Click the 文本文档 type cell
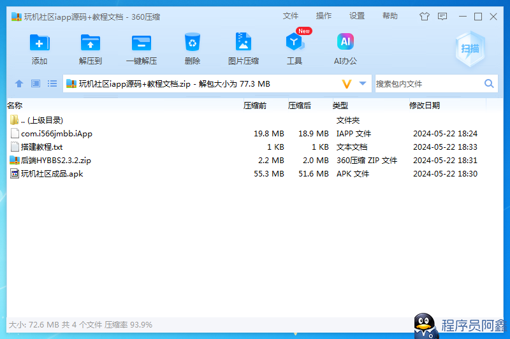Screen dimensions: 510x339 [x=352, y=147]
